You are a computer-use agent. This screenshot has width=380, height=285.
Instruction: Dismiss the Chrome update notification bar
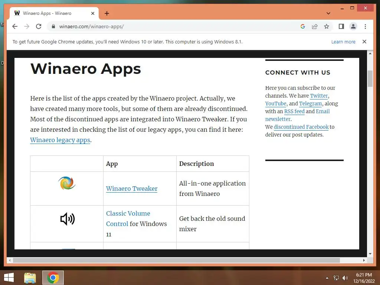tap(364, 42)
